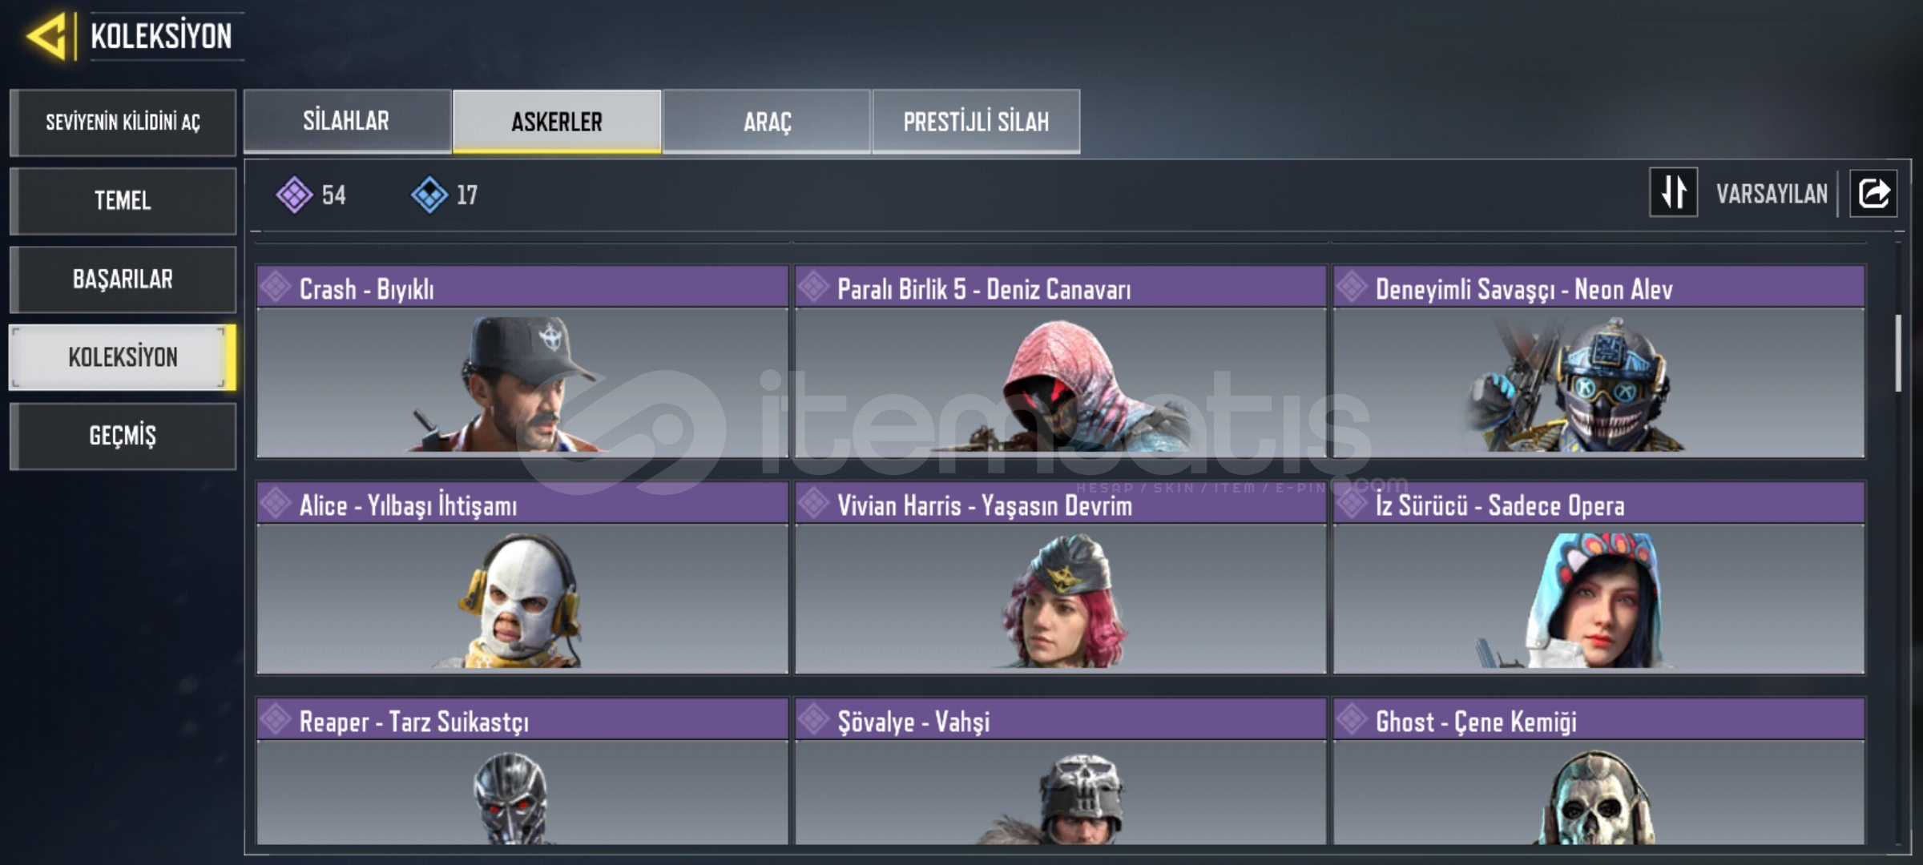Select the İz Sürücü - Sadece Opera card
1923x865 pixels.
(x=1599, y=577)
